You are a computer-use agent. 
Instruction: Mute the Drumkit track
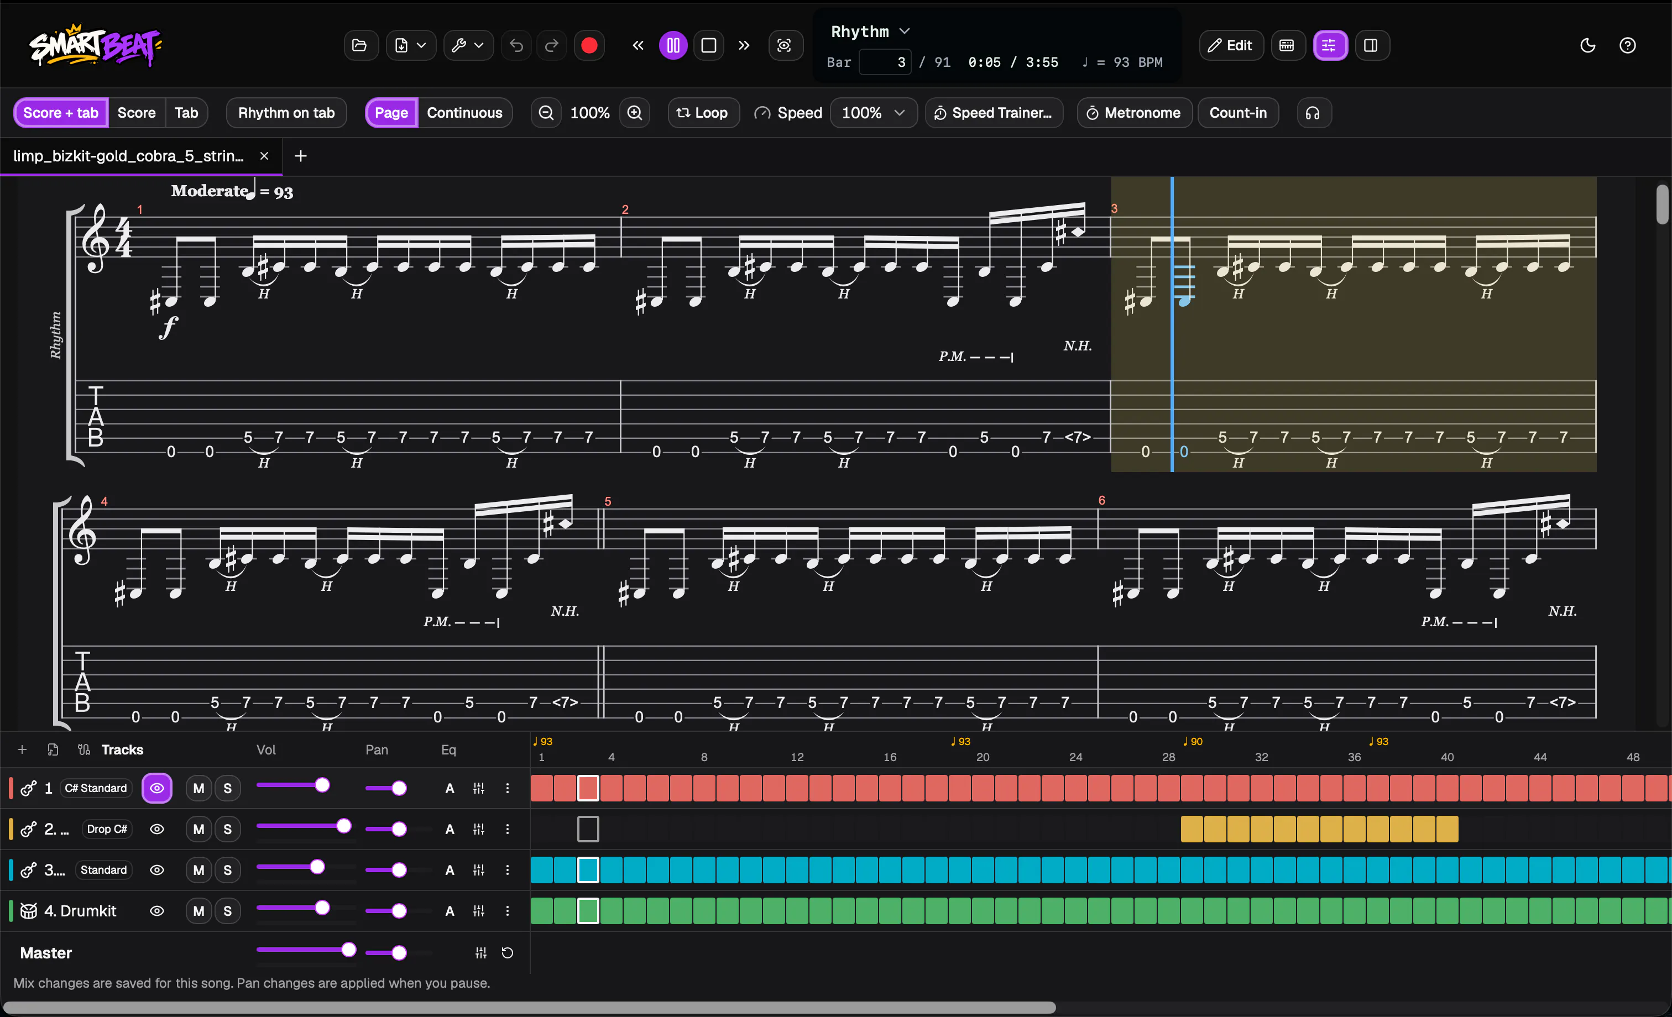coord(199,910)
